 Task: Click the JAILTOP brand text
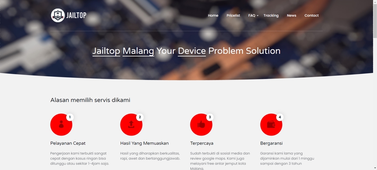[x=76, y=15]
